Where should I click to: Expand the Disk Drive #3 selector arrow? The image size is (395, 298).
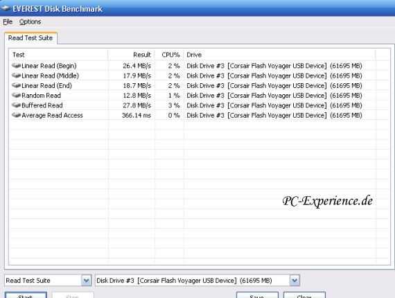[x=295, y=281]
